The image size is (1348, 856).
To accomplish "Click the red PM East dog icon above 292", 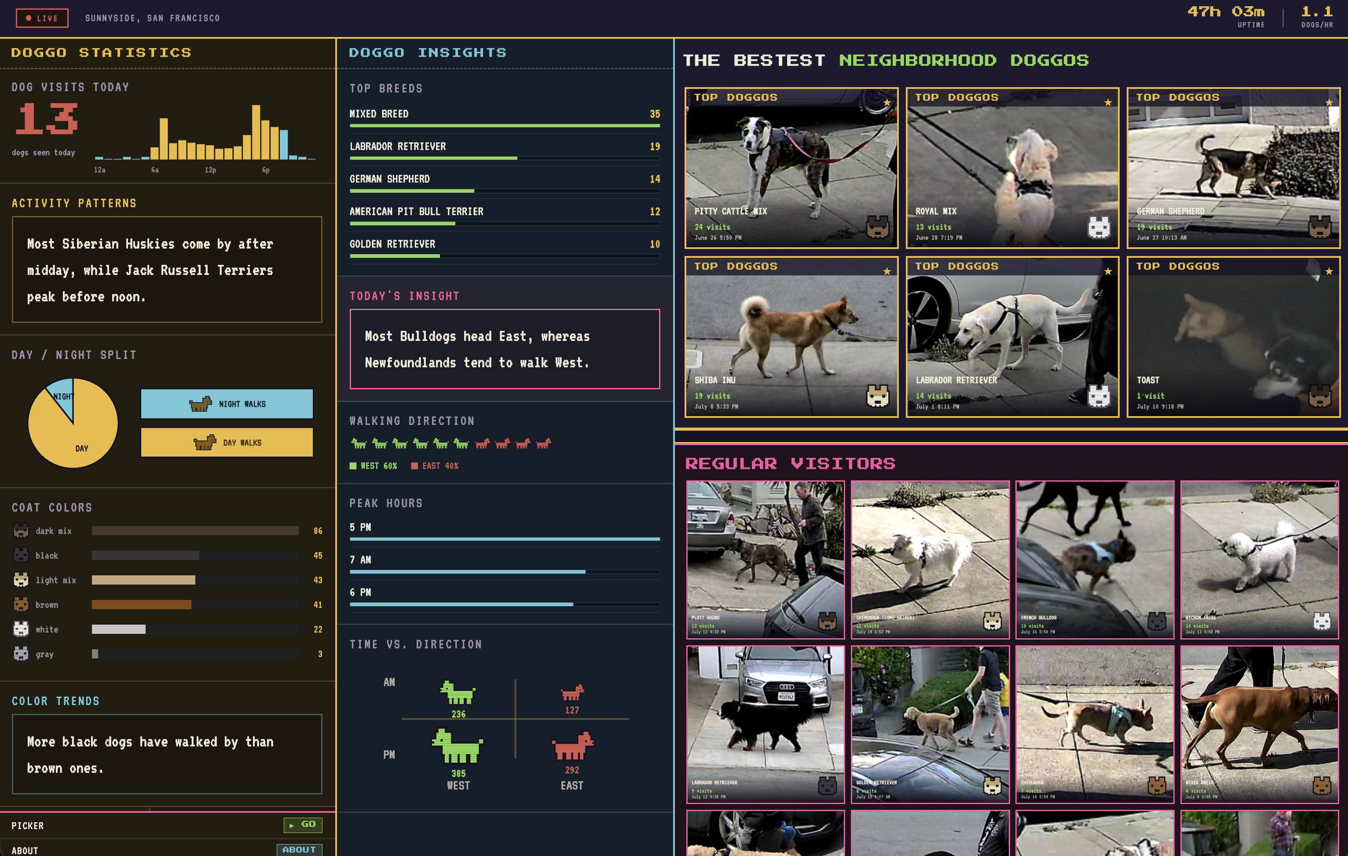I will point(572,746).
